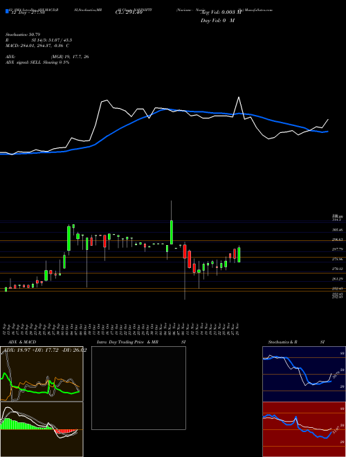Click the ADX signal: SELL text
This screenshot has width=346, height=457.
(x=37, y=62)
